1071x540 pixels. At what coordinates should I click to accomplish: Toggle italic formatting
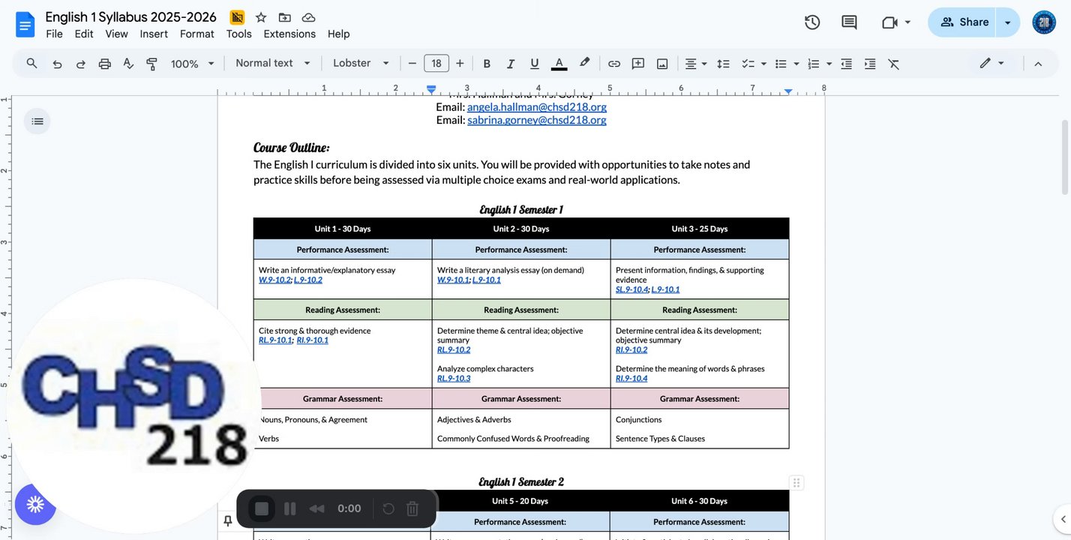511,64
